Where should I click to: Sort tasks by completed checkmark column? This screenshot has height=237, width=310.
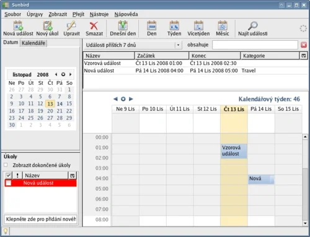click(8, 176)
